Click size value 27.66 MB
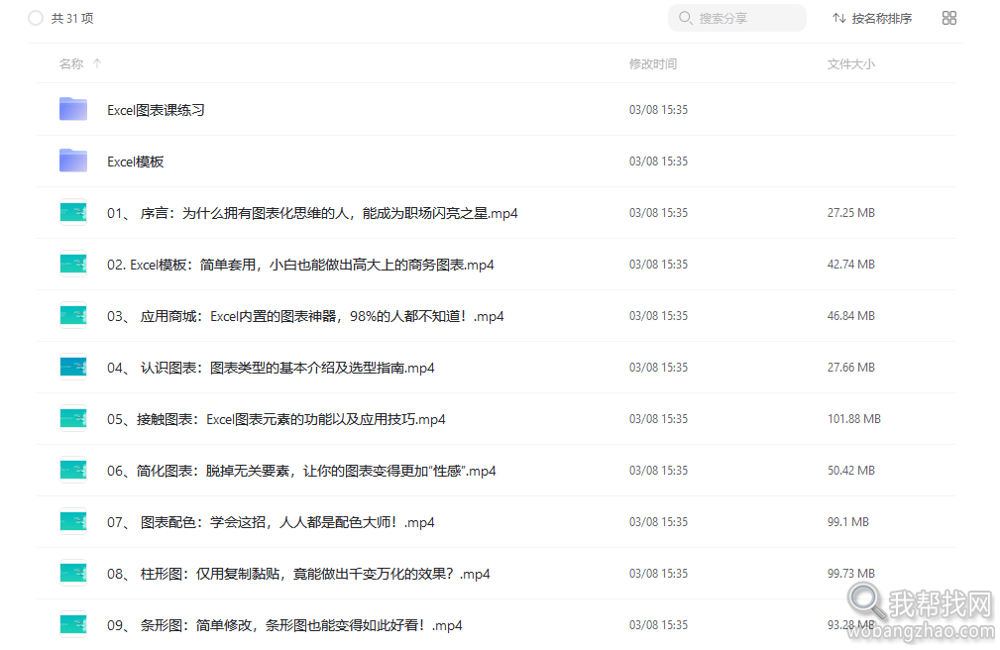 click(x=850, y=368)
